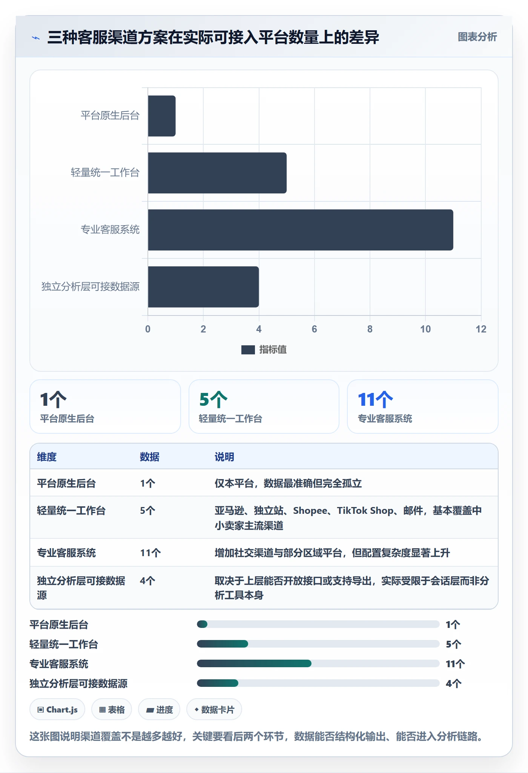528x773 pixels.
Task: Click the 说明 column header
Action: [224, 457]
